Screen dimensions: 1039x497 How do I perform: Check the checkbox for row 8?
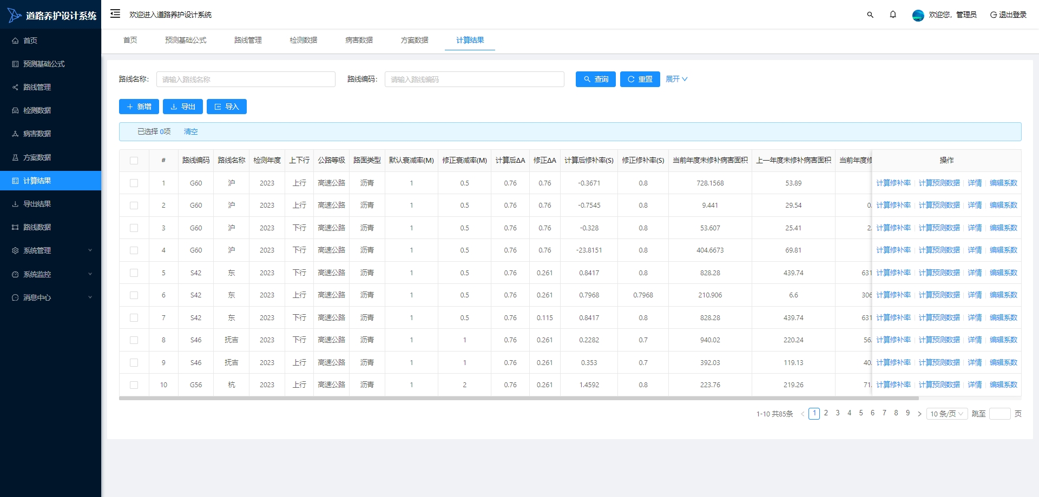(134, 340)
